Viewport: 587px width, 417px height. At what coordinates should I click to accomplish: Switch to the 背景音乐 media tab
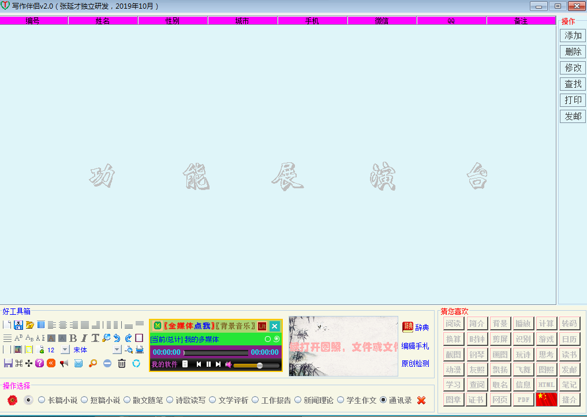tap(235, 326)
